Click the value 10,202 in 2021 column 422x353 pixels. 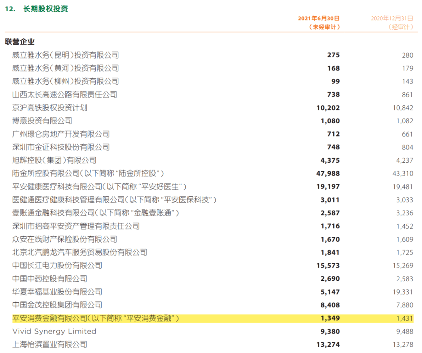(328, 108)
